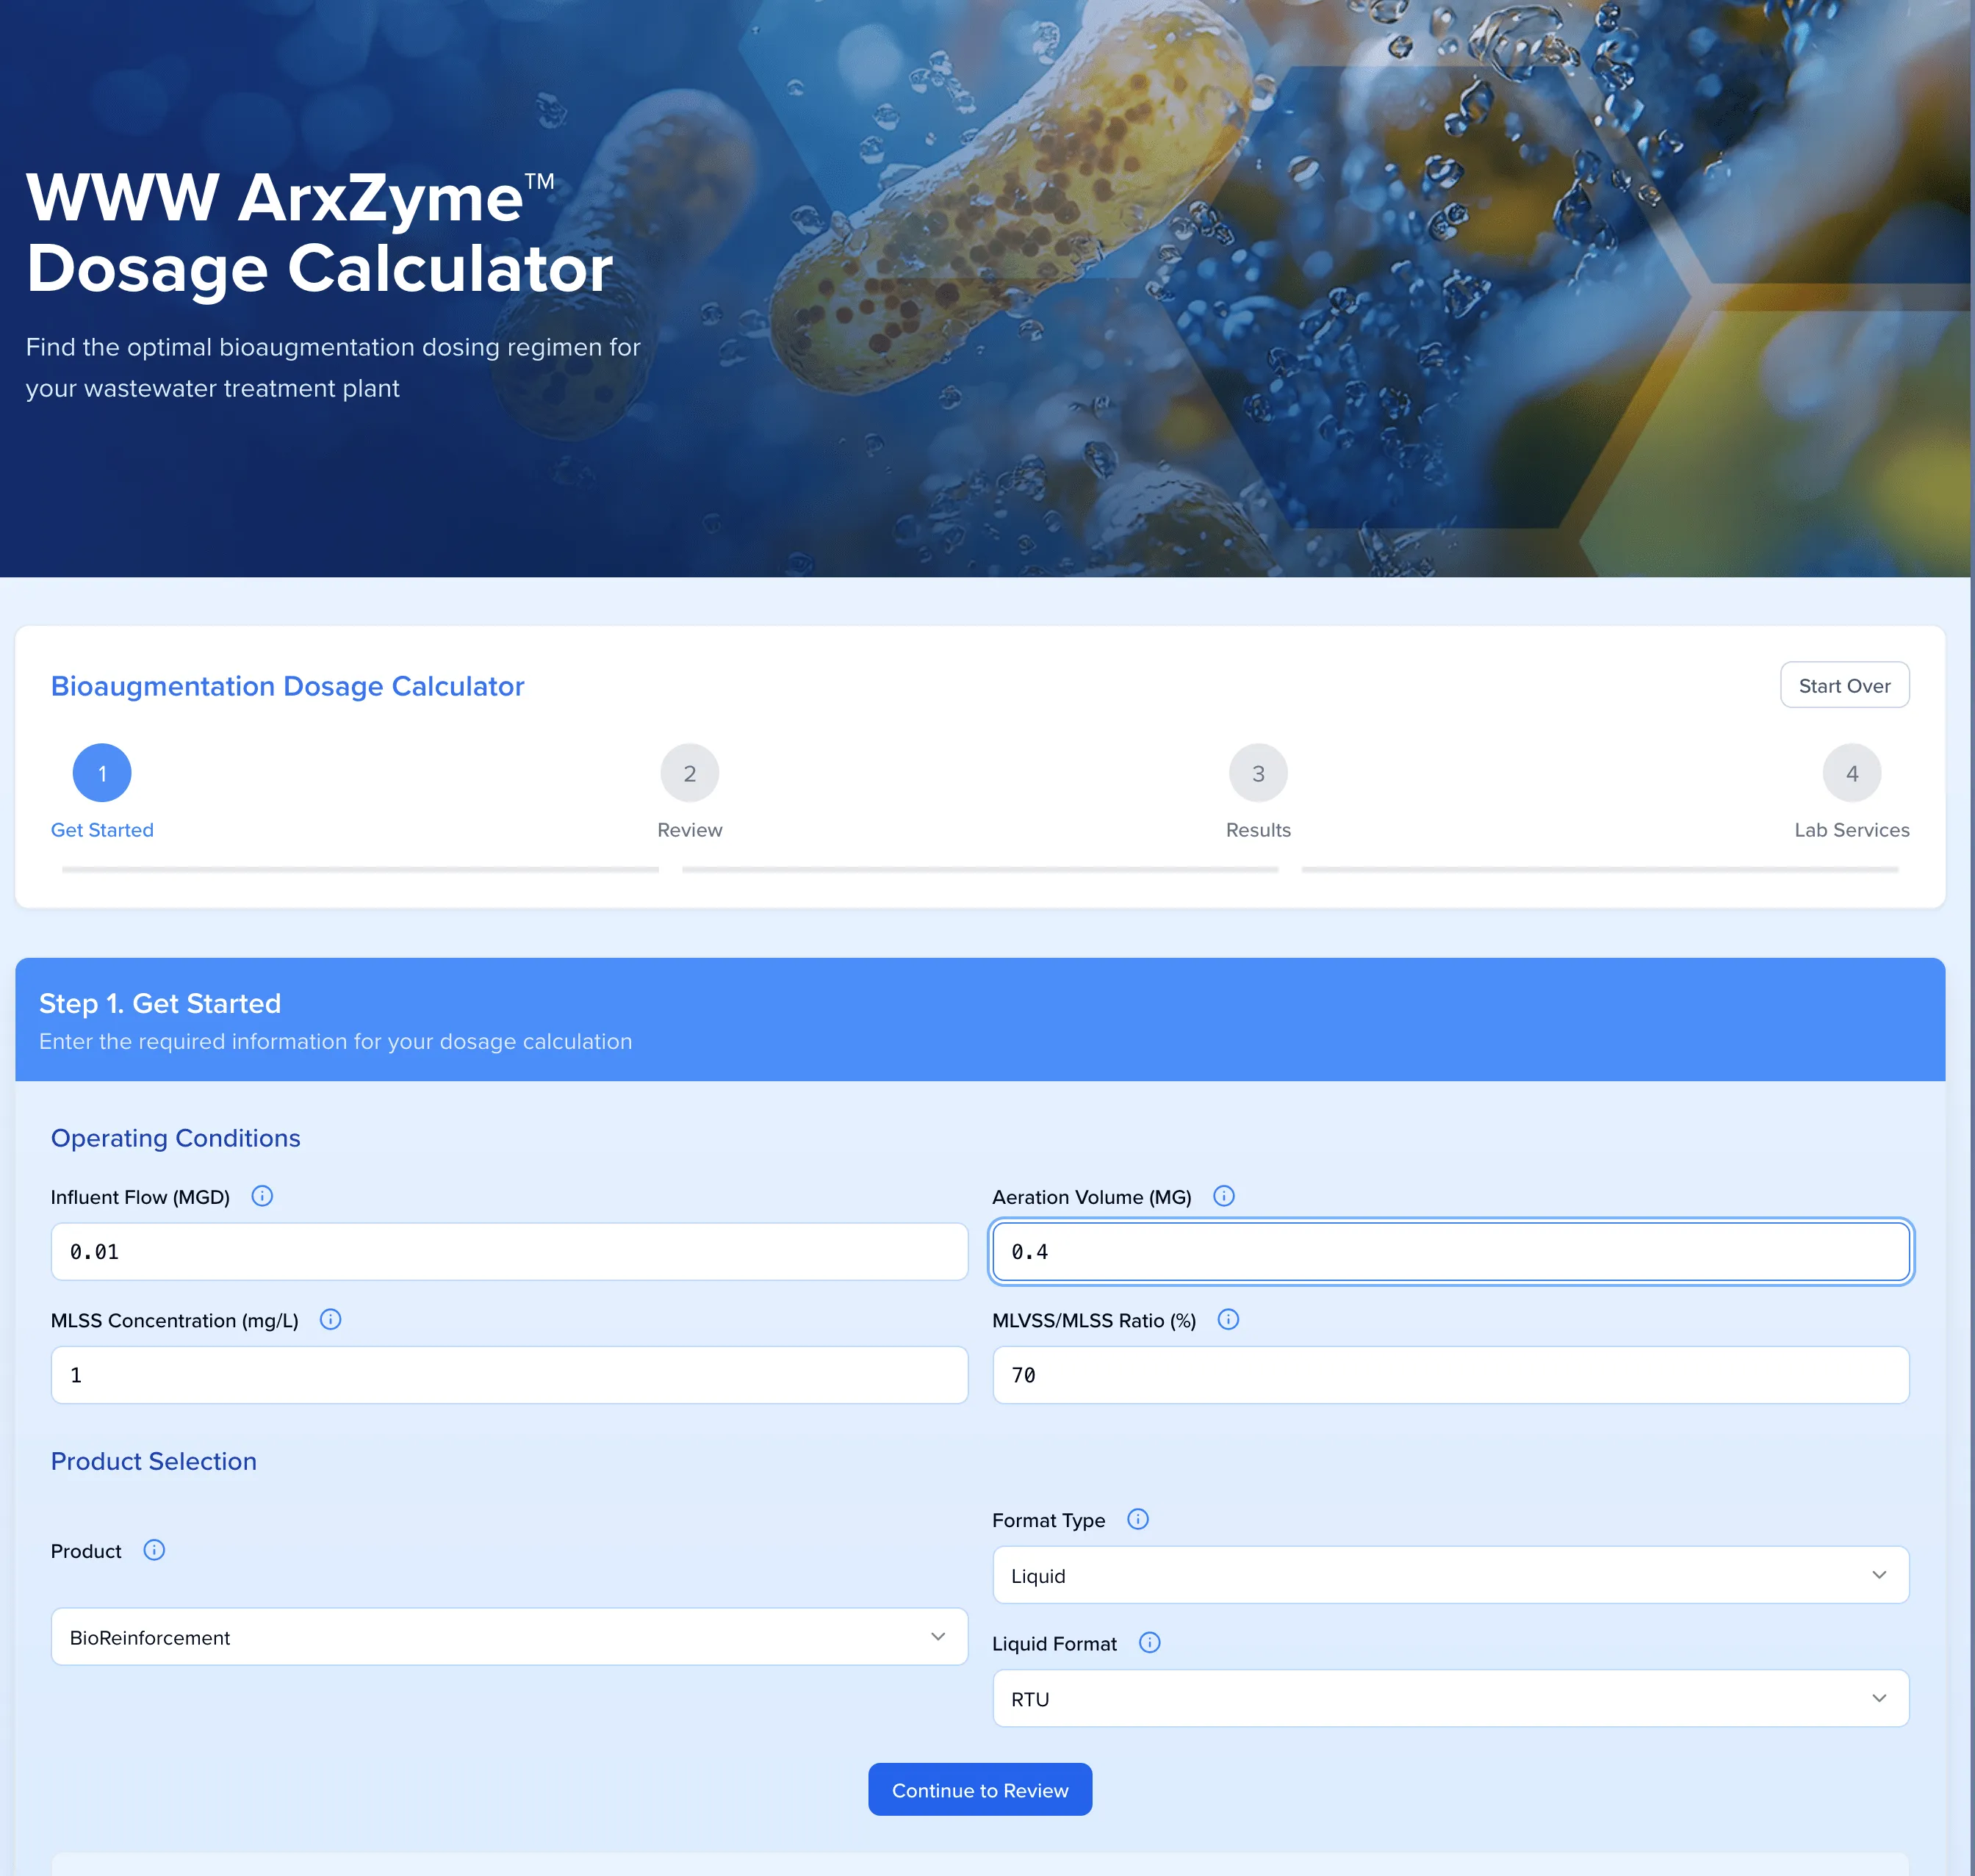
Task: Click the Aeration Volume info icon
Action: tap(1223, 1196)
